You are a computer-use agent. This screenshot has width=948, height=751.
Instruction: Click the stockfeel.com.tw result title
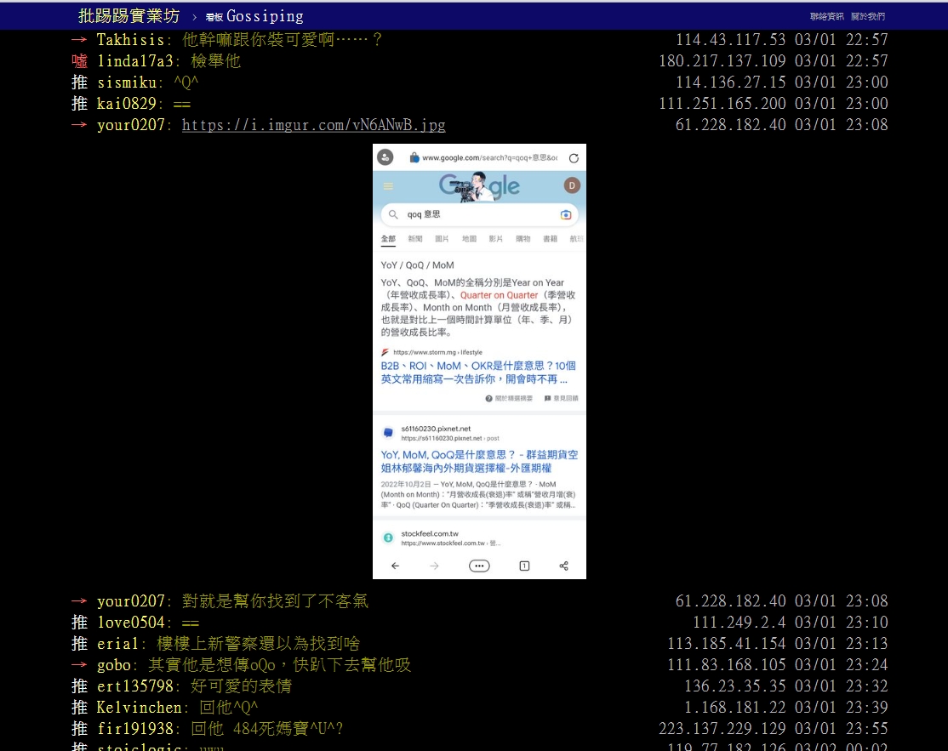430,533
